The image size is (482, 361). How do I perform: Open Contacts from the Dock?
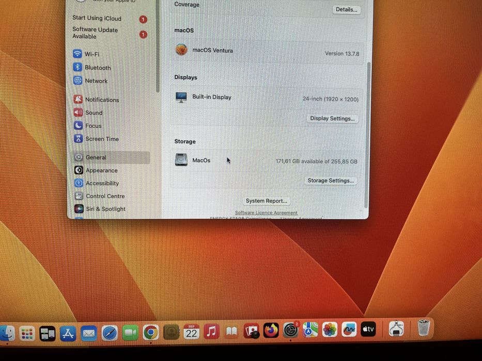pyautogui.click(x=171, y=332)
